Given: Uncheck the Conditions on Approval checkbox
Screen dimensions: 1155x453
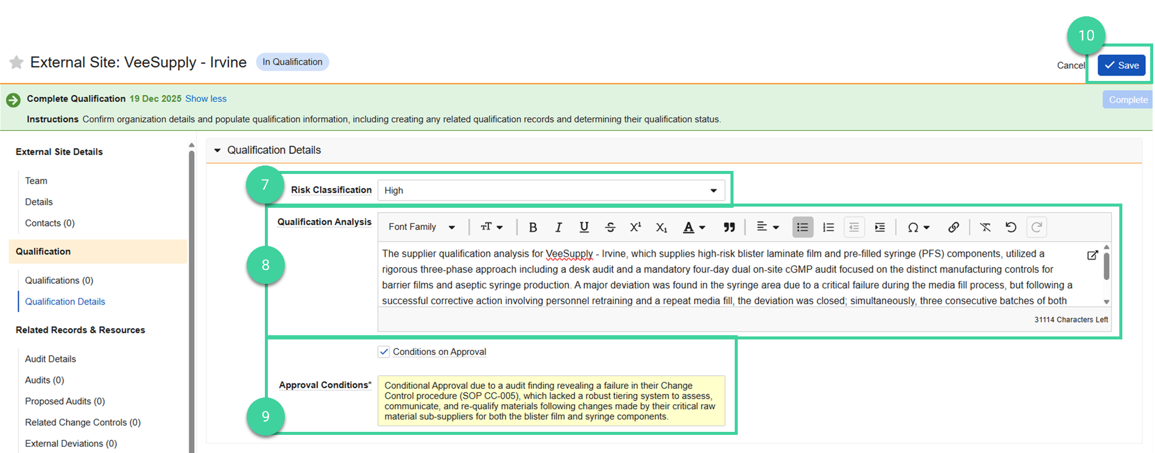Looking at the screenshot, I should [384, 352].
